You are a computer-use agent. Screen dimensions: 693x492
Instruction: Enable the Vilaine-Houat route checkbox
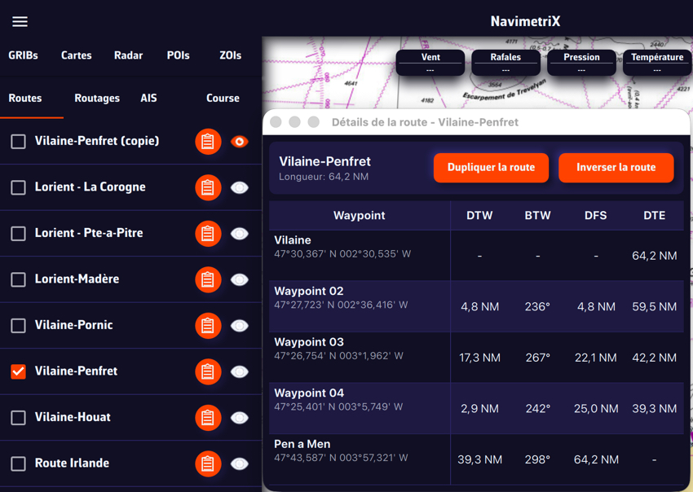[x=18, y=418]
